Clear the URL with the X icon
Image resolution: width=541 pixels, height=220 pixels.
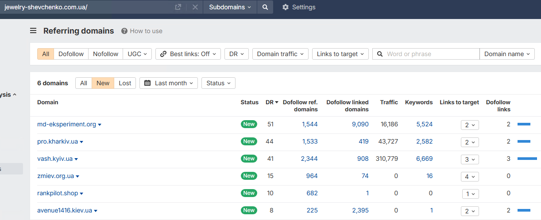195,7
